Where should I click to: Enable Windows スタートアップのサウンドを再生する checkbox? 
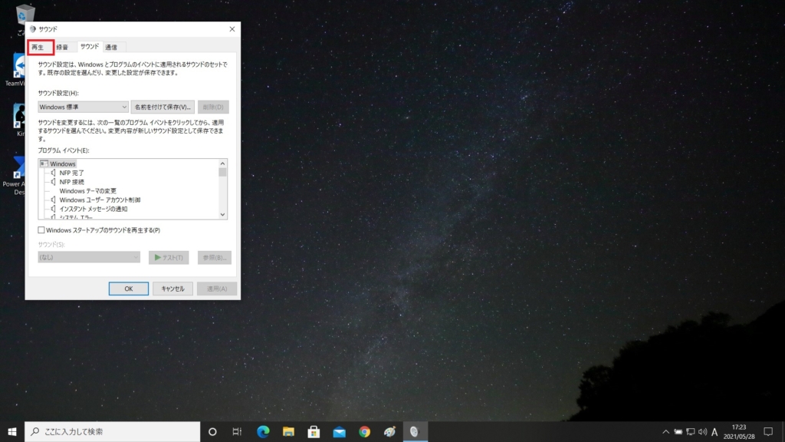(x=41, y=229)
